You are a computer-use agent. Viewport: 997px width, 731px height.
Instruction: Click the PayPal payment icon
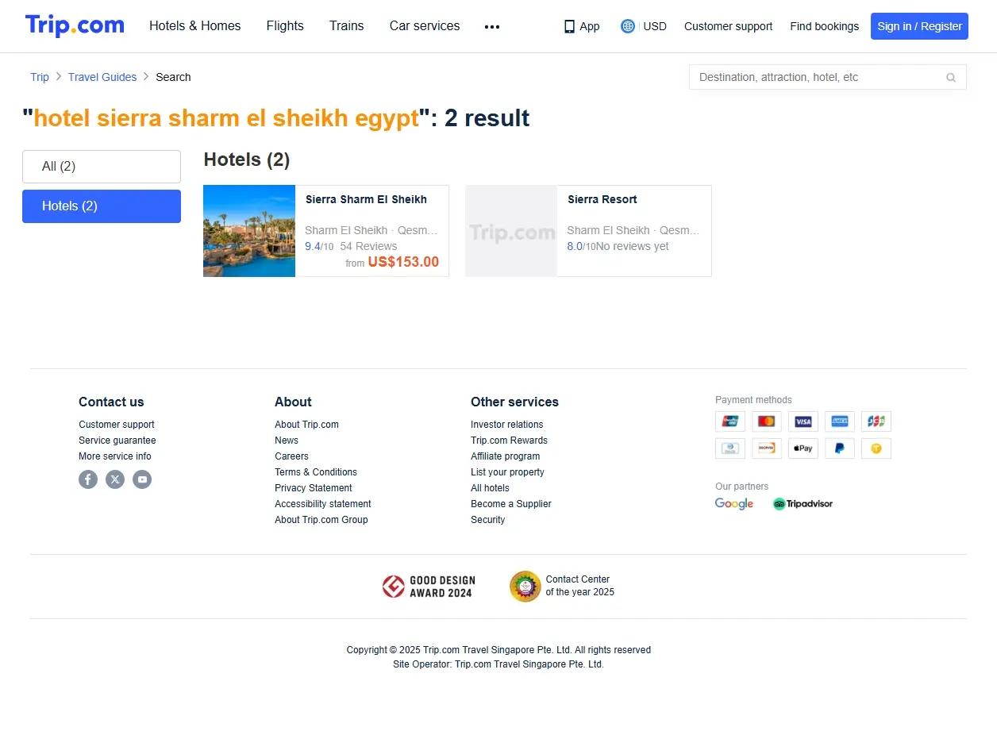click(x=840, y=448)
